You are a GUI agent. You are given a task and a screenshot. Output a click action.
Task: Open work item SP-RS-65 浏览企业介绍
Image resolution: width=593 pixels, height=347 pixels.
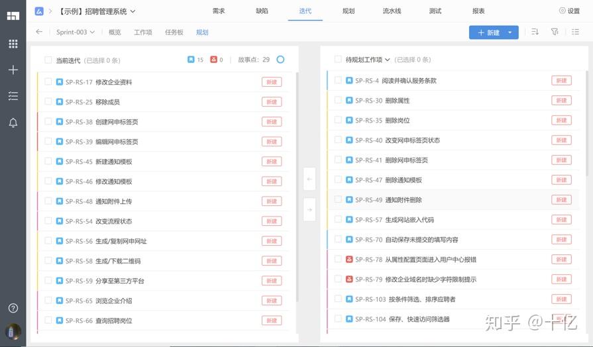click(99, 301)
